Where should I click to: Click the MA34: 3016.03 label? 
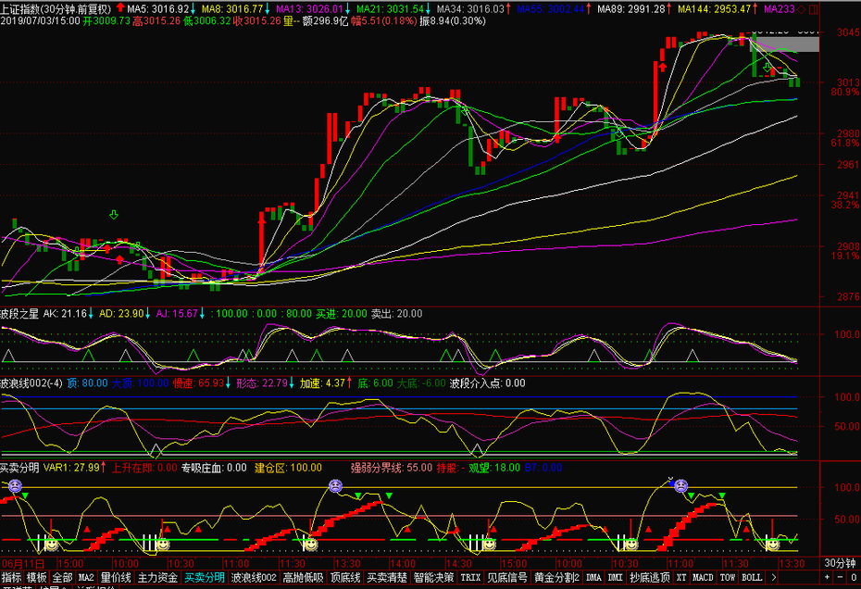tap(470, 8)
